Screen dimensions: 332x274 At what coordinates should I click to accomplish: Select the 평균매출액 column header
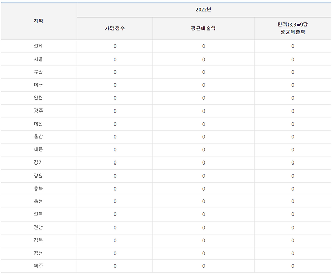click(203, 28)
